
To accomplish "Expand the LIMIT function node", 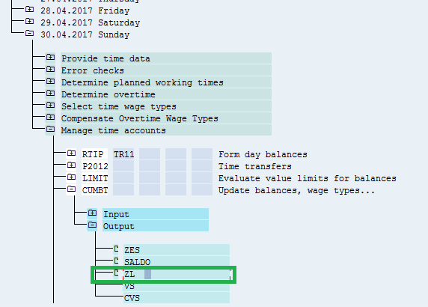I will (x=72, y=177).
